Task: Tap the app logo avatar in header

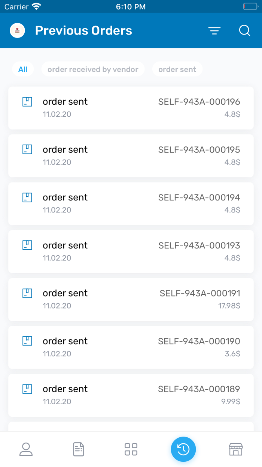Action: coord(17,30)
